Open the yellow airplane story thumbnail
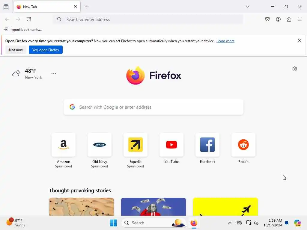Image resolution: width=307 pixels, height=230 pixels. coord(225,207)
